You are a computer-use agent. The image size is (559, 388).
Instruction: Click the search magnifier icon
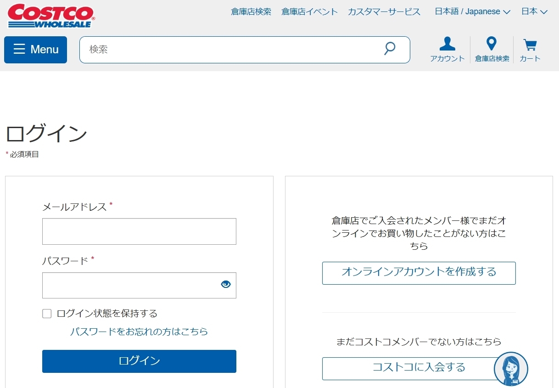pyautogui.click(x=389, y=49)
